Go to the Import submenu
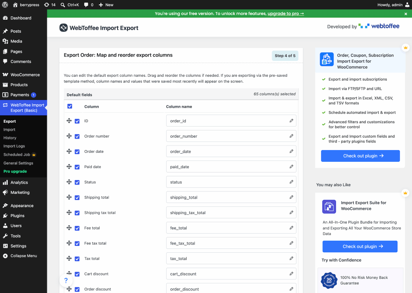Image resolution: width=412 pixels, height=293 pixels. pyautogui.click(x=9, y=130)
